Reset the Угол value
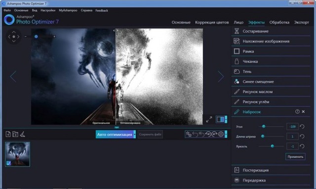The width and height of the screenshot is (316, 189). point(302,126)
